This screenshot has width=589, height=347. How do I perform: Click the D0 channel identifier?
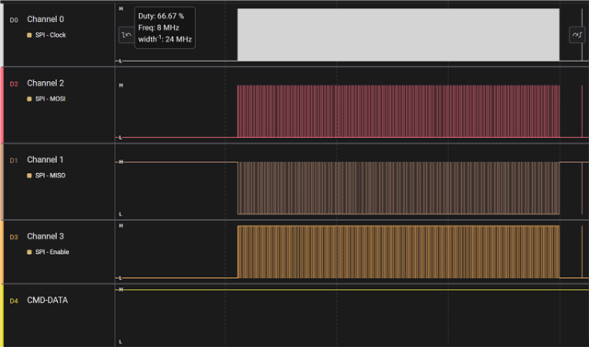14,20
